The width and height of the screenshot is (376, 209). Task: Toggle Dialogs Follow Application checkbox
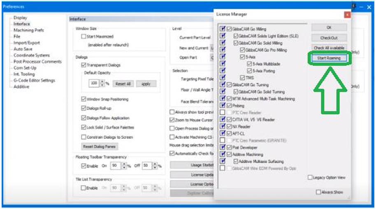click(84, 118)
